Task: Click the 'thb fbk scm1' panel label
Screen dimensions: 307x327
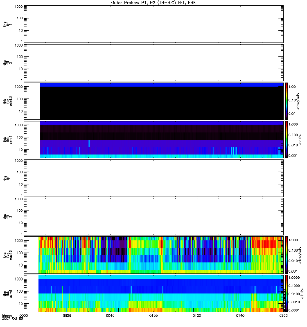Action: (7, 139)
